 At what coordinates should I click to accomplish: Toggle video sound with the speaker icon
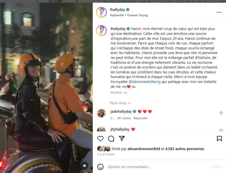pyautogui.click(x=85, y=166)
